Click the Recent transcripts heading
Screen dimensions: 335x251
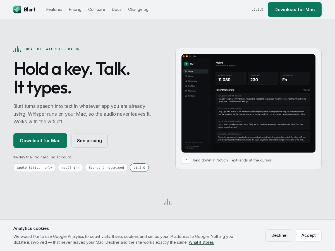click(225, 90)
